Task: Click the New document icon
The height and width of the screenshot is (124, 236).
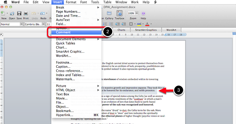Action: (3, 13)
